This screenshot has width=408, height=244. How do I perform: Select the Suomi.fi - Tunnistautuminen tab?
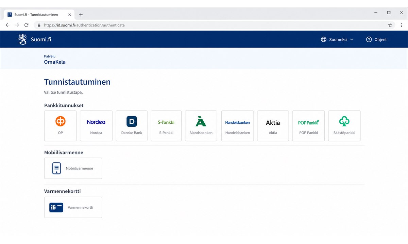[39, 15]
